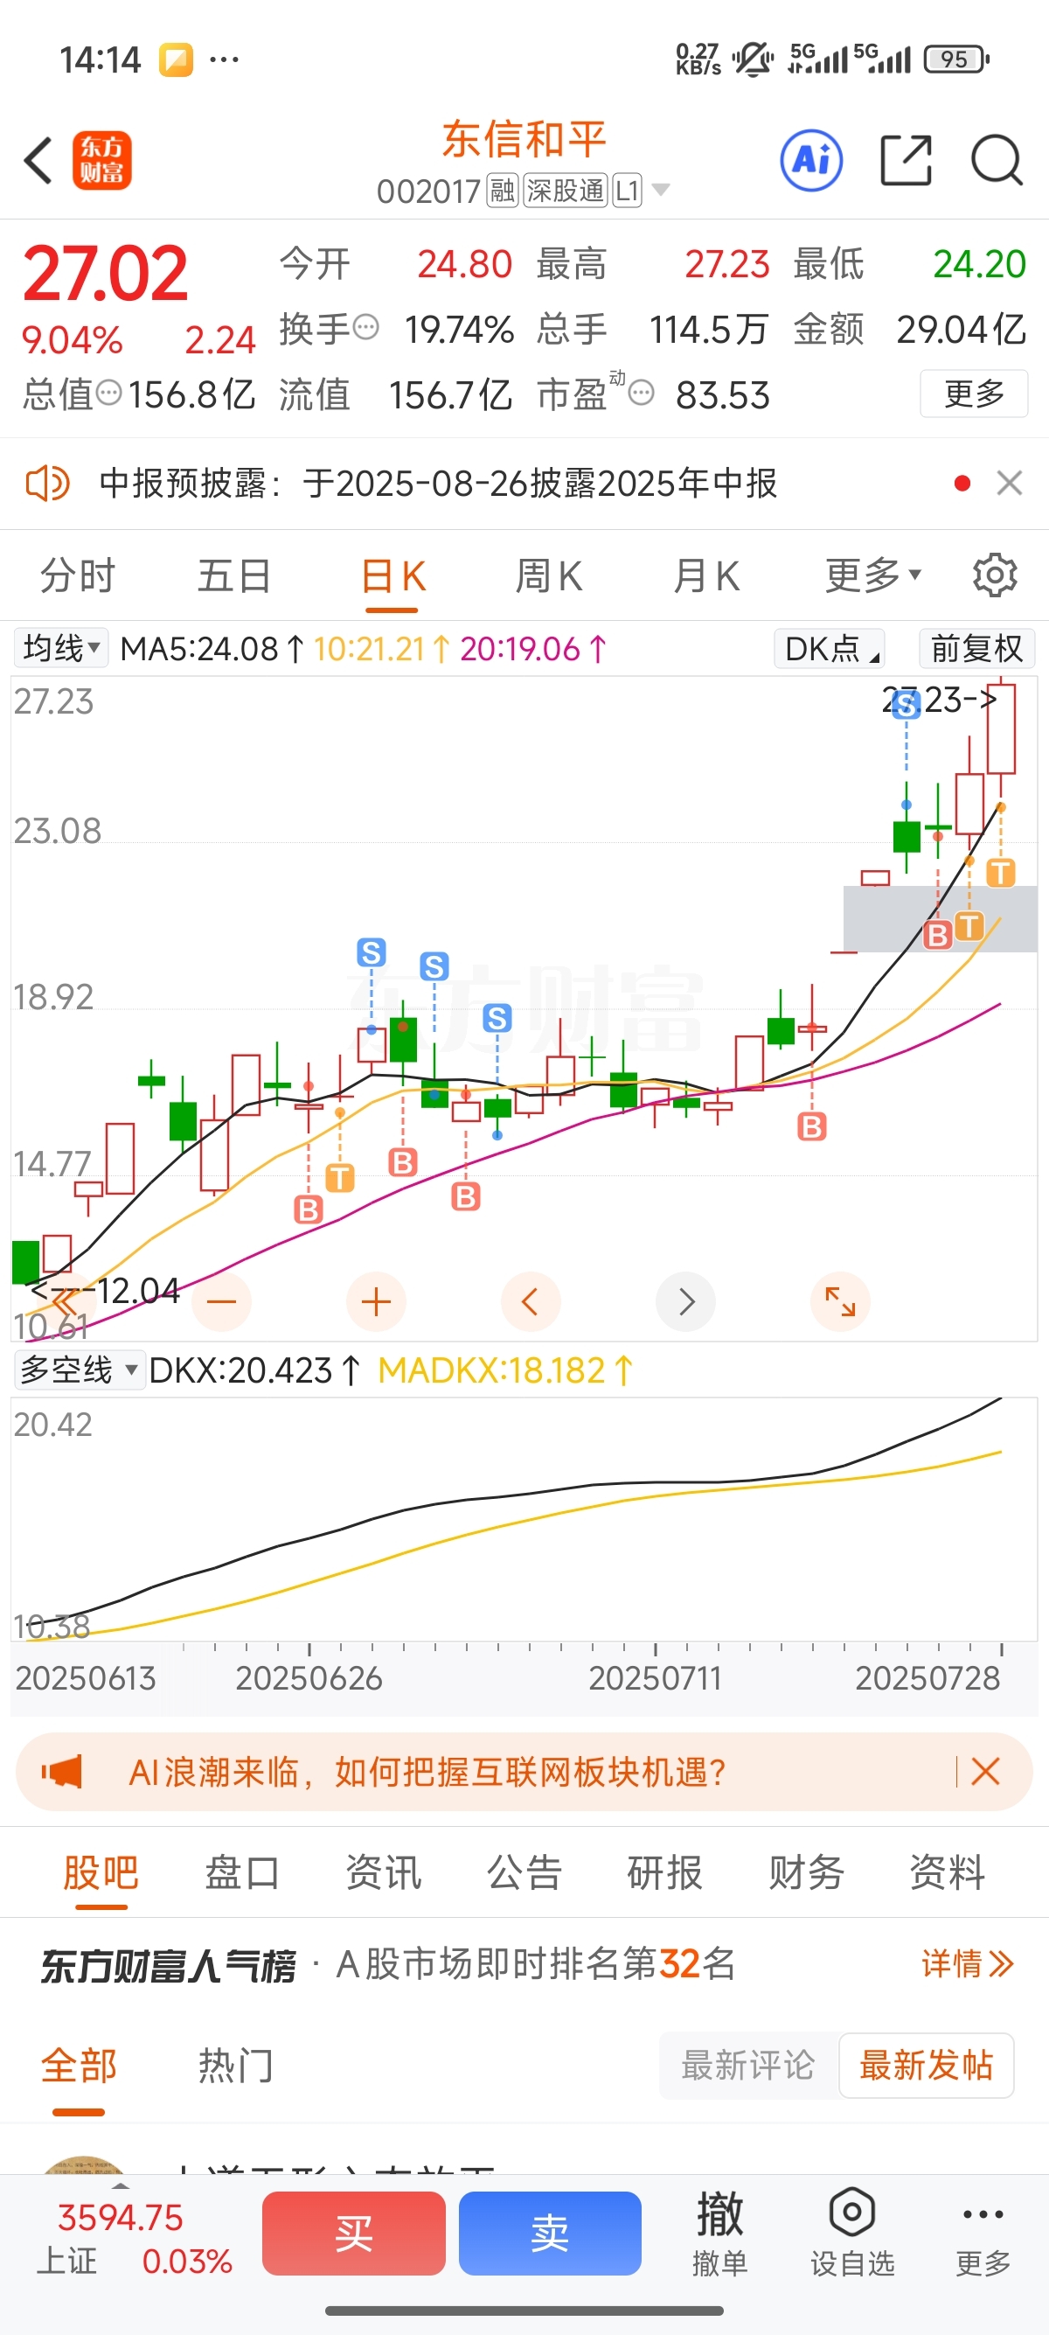Tap 设自选 add-to-watchlist icon

point(851,2234)
